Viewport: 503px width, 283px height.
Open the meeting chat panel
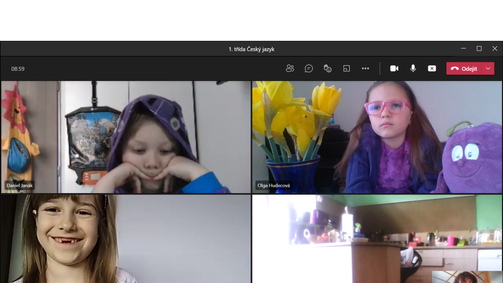(x=308, y=68)
